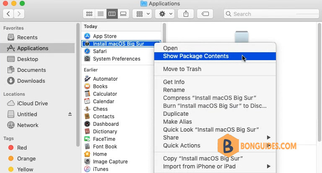The image size is (322, 173).
Task: Expand Import from iPhone or iPad submenu
Action: click(x=215, y=166)
